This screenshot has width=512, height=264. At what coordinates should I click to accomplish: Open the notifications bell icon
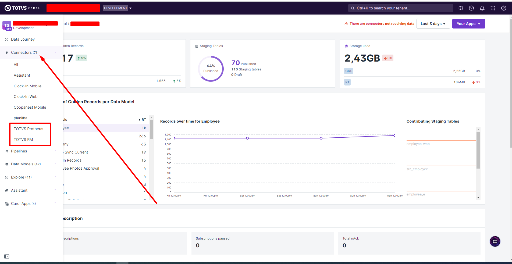pyautogui.click(x=482, y=8)
